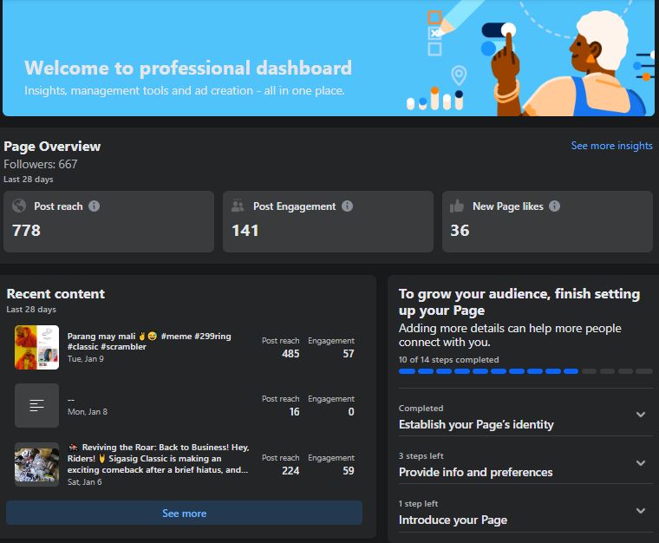Click the info icon beside Post Engagement
Image resolution: width=659 pixels, height=543 pixels.
click(347, 206)
